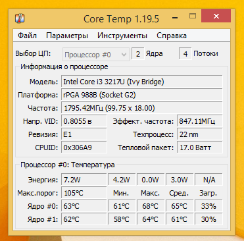Viewport: 244px width, 241px height.
Task: Click Ядро #1 average temperature 61°C
Action: [x=180, y=219]
